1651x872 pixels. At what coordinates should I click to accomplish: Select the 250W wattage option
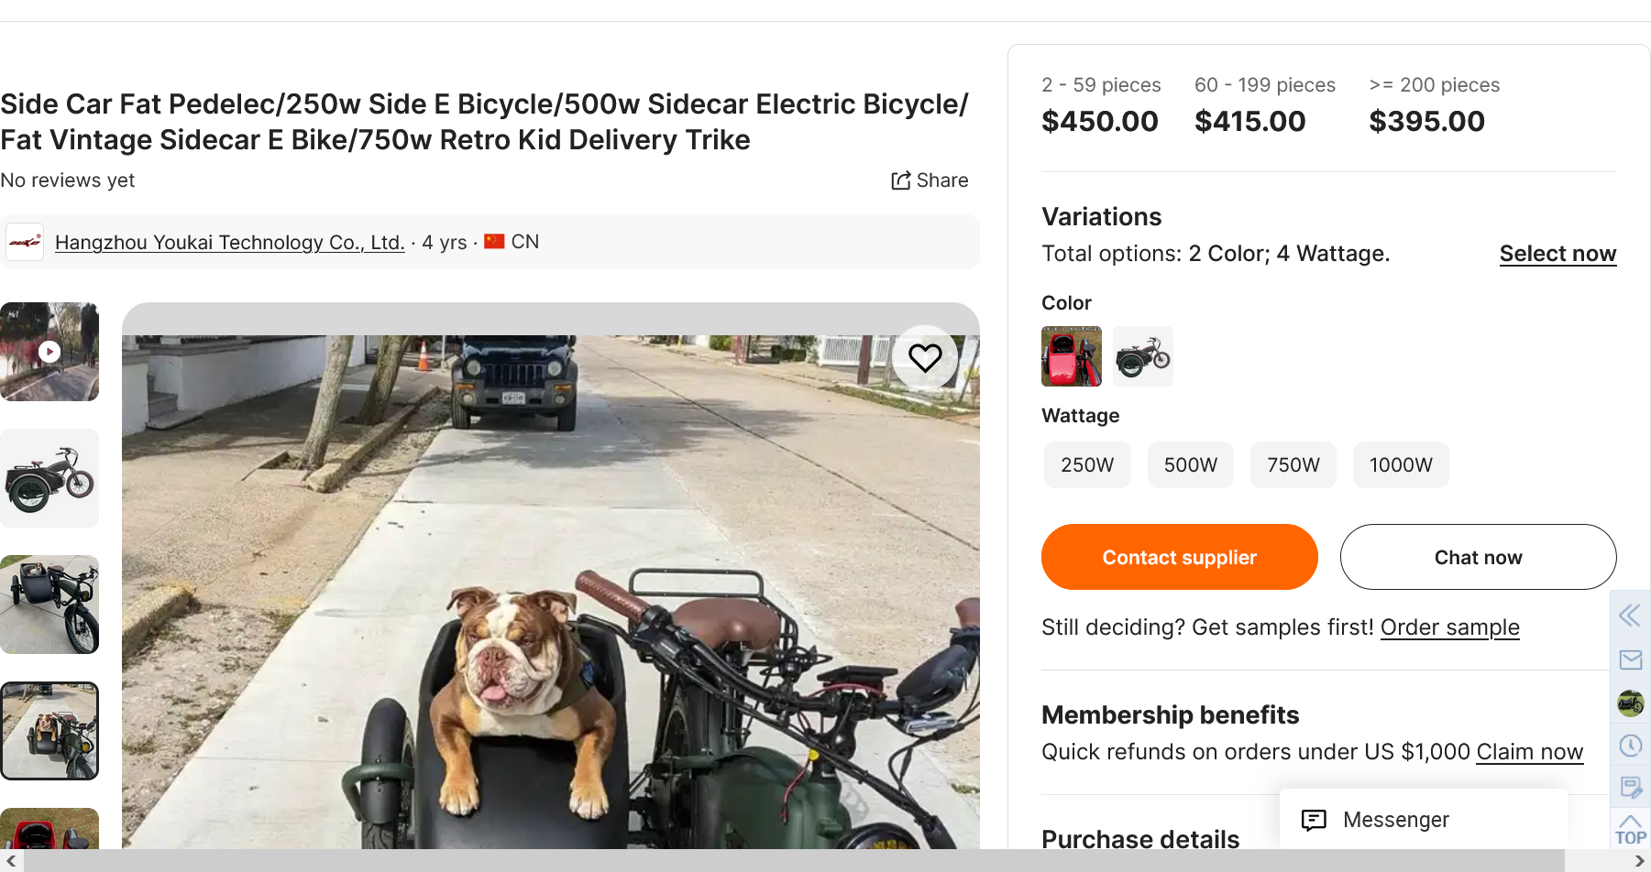coord(1087,465)
